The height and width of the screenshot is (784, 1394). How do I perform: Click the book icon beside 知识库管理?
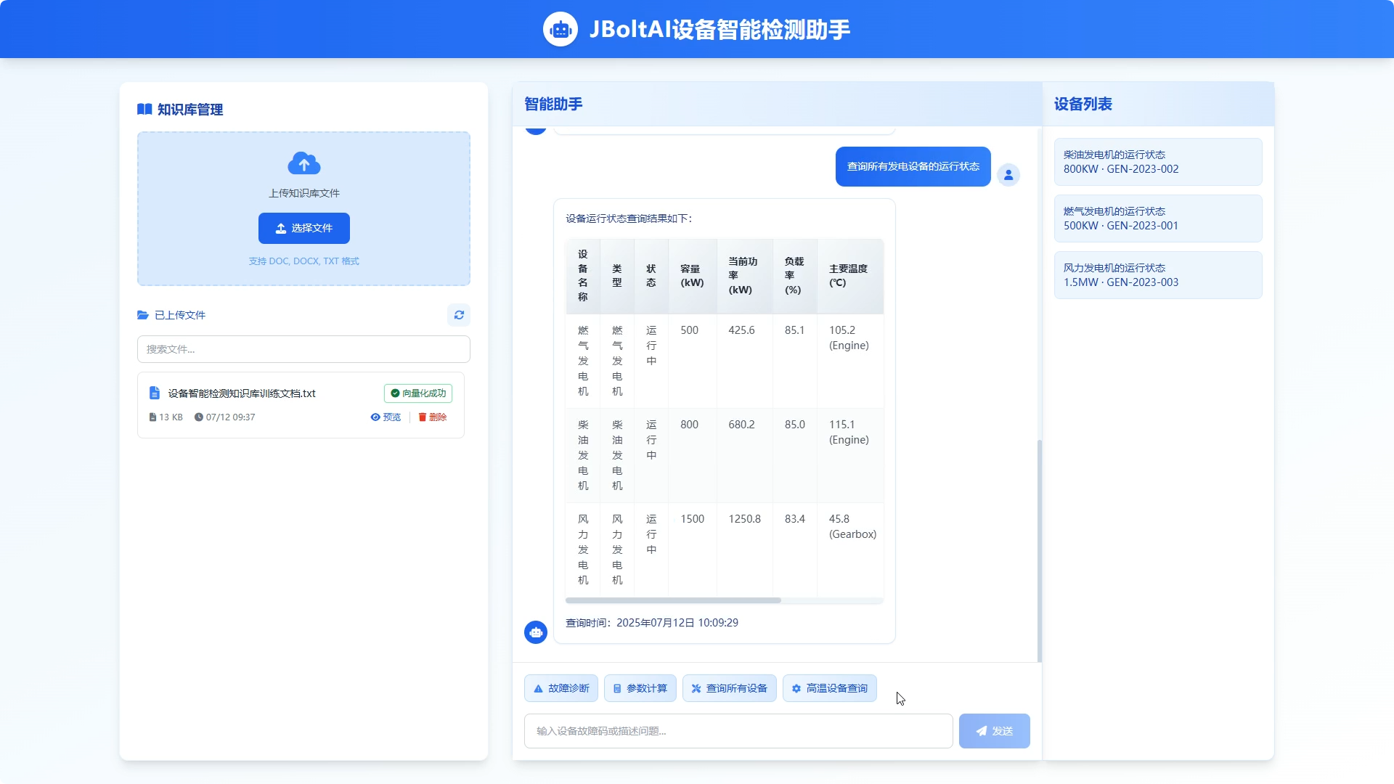point(144,110)
